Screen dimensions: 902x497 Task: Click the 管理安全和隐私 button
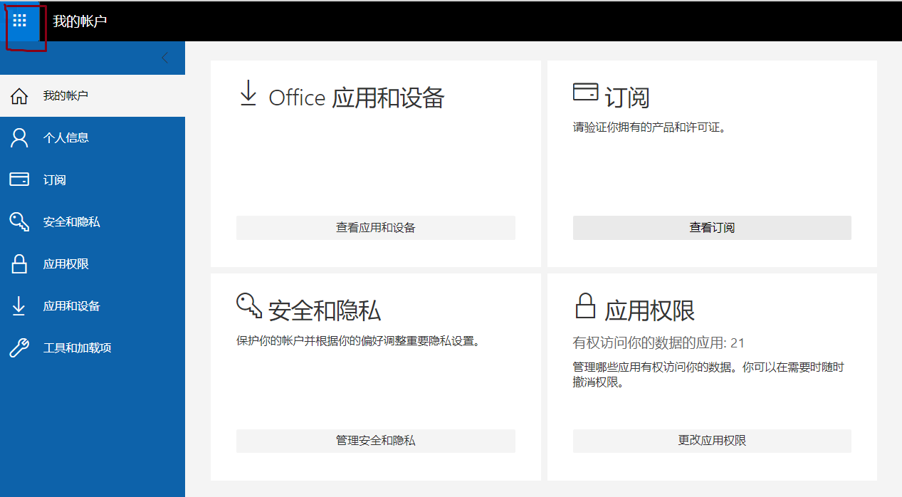click(376, 441)
